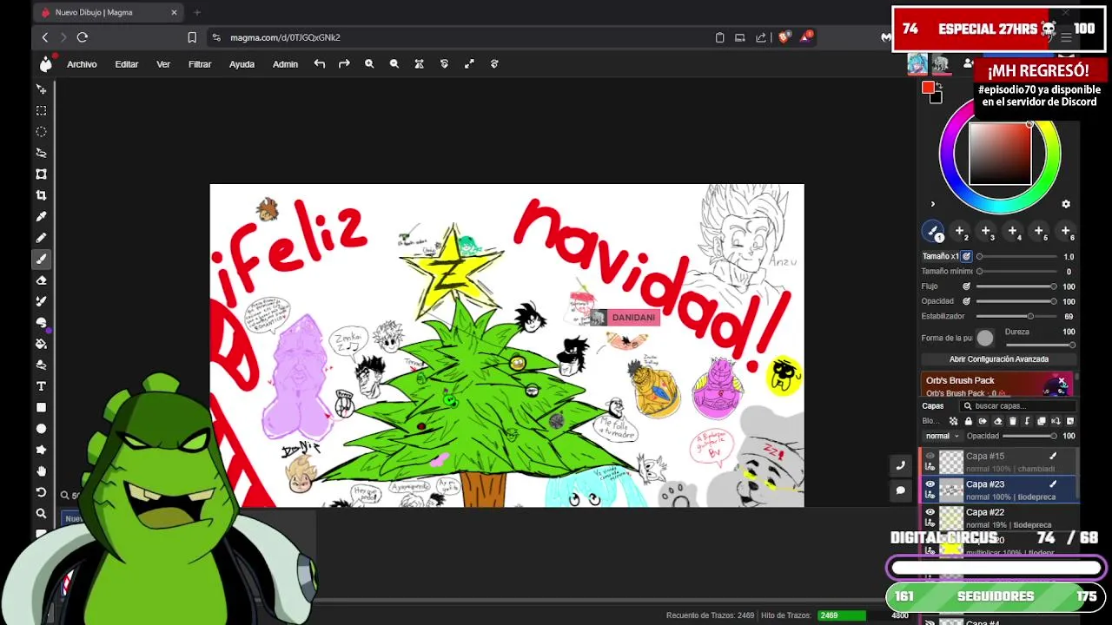Click the red foreground color swatch
The width and height of the screenshot is (1112, 625).
coord(928,88)
